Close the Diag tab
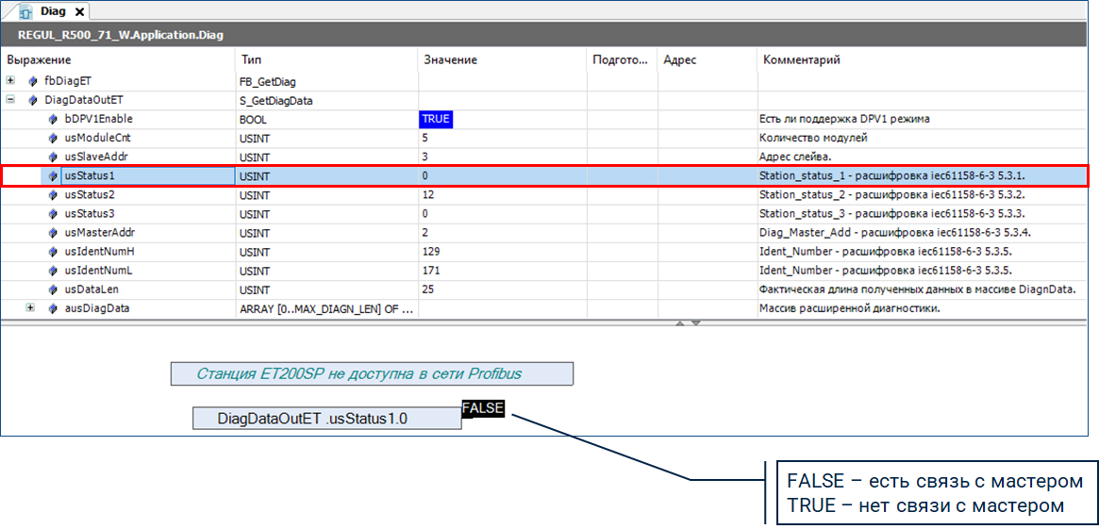 (x=79, y=12)
